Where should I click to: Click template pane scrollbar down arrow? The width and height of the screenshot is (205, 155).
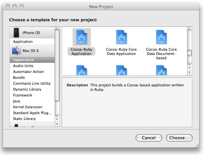coord(189,72)
